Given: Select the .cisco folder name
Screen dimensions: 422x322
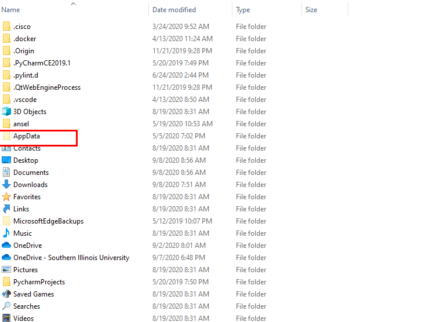Looking at the screenshot, I should [x=22, y=27].
